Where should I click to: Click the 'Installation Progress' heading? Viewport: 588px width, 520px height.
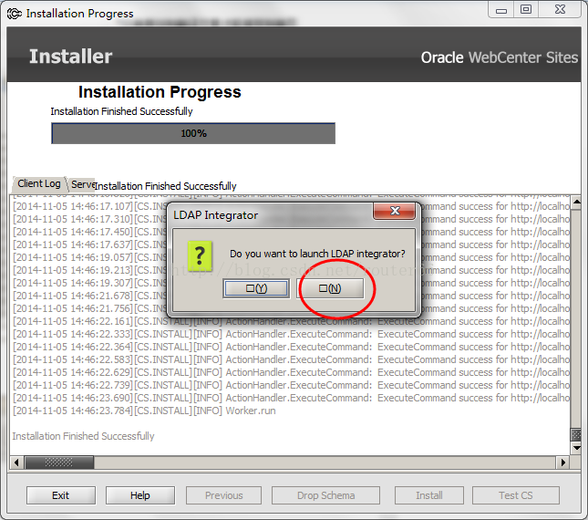tap(160, 92)
